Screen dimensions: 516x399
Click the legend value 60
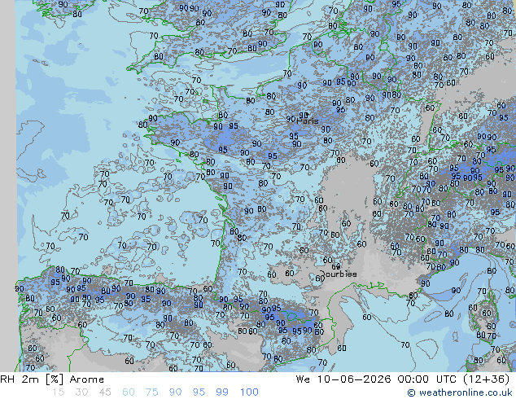click(129, 392)
